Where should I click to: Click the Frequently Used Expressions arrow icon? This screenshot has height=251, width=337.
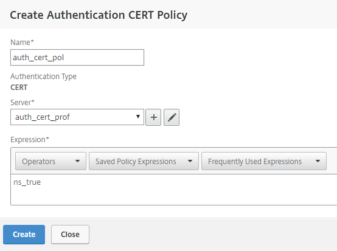tap(318, 161)
